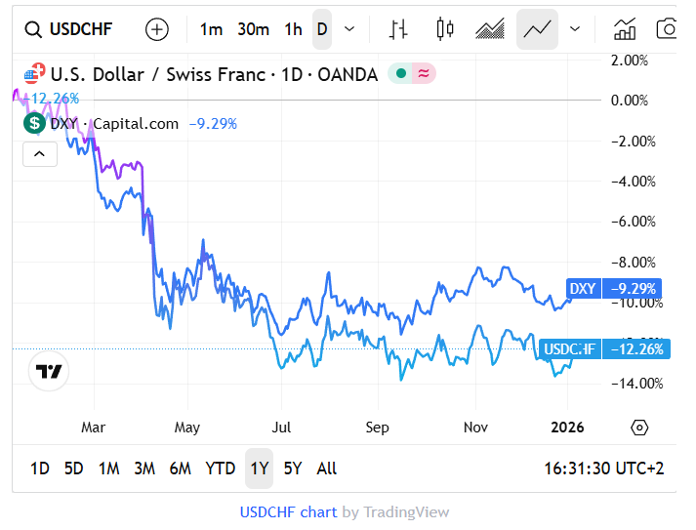The width and height of the screenshot is (696, 530).
Task: Click the camera snapshot icon
Action: [668, 29]
